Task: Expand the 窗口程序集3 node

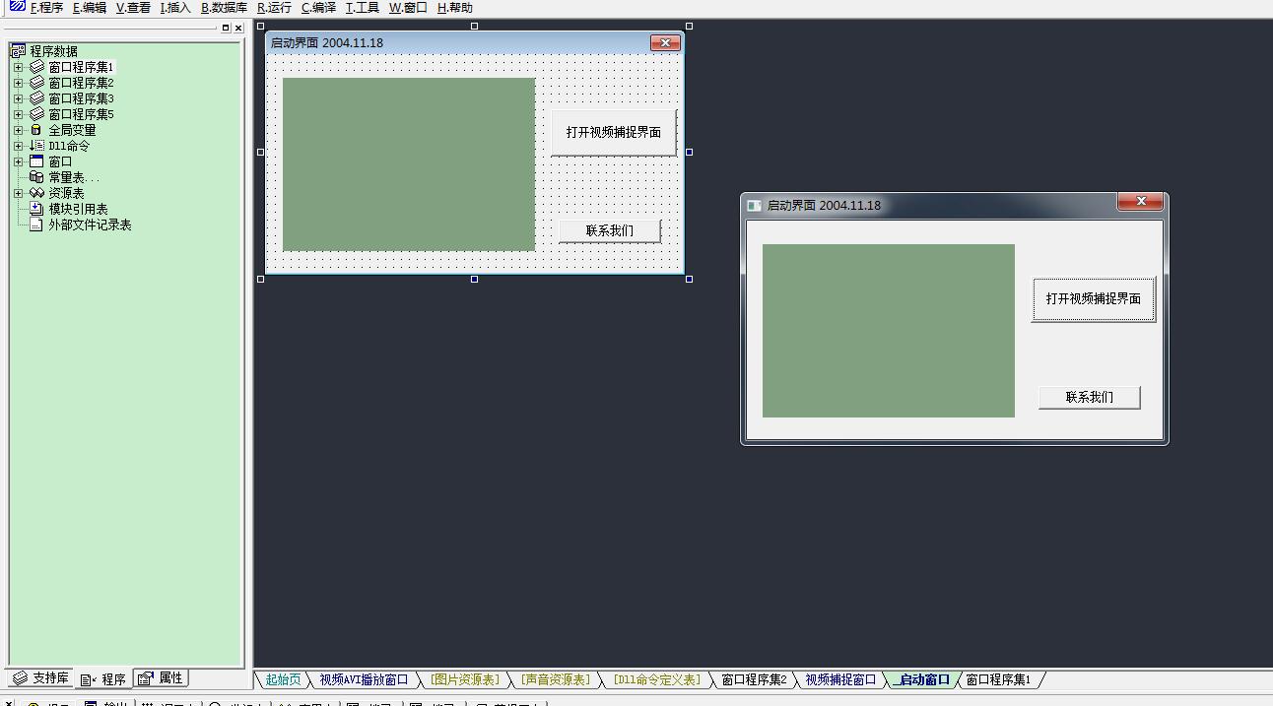Action: coord(18,98)
